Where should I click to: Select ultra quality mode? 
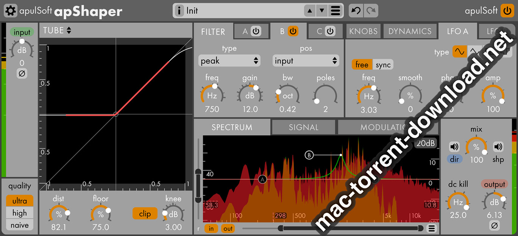pos(20,201)
